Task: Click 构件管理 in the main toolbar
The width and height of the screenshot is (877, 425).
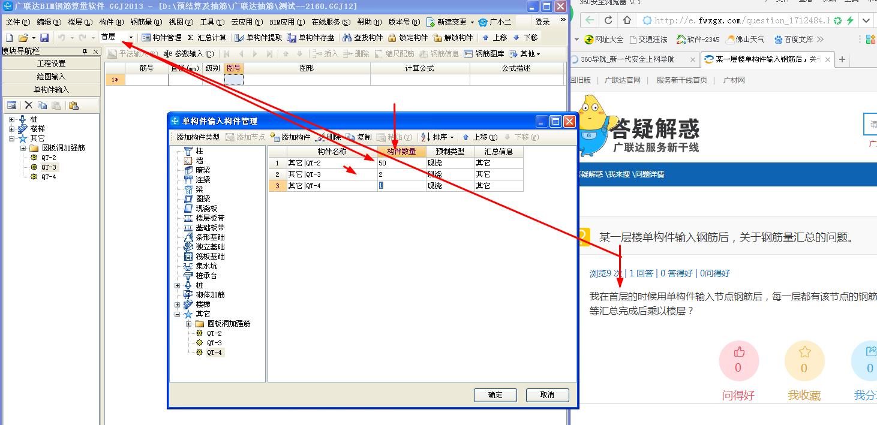Action: [161, 38]
